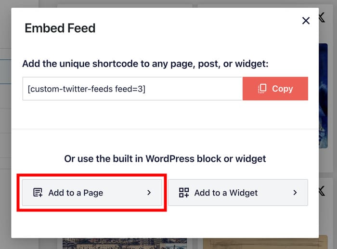
Task: Open the tan thumbnail below the dialog's right side
Action: pyautogui.click(x=260, y=243)
